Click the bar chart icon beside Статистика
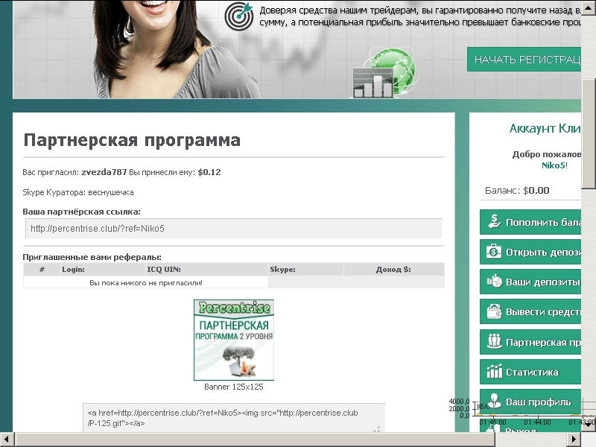The height and width of the screenshot is (447, 596). pyautogui.click(x=494, y=371)
